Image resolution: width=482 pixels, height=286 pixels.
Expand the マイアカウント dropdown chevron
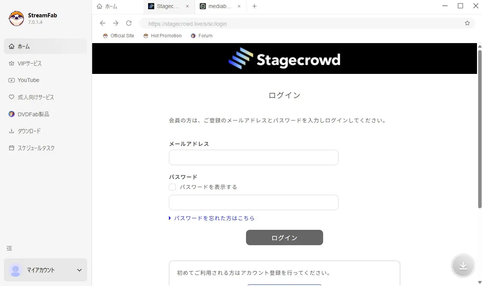[79, 270]
